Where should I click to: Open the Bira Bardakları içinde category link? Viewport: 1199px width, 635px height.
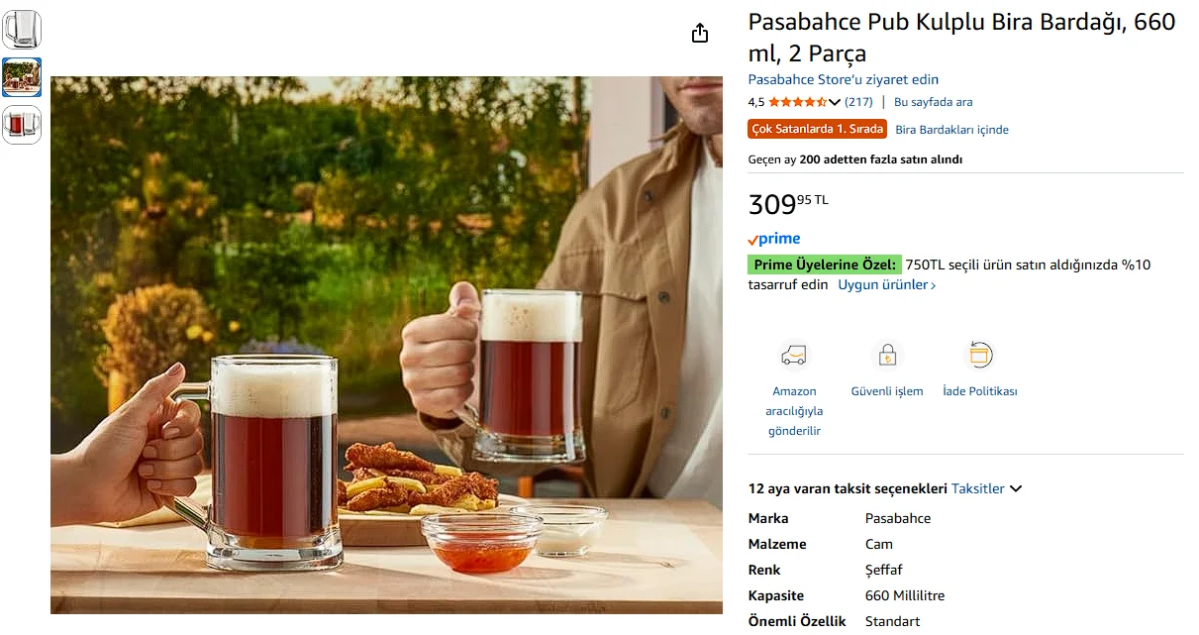point(951,130)
